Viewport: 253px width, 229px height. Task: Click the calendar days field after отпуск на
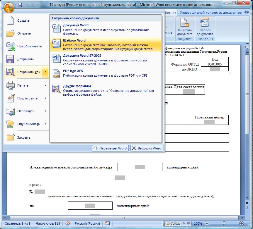pos(140,167)
